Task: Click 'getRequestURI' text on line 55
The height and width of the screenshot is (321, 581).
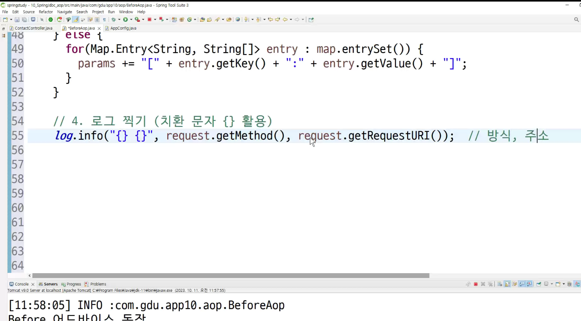Action: pyautogui.click(x=389, y=135)
